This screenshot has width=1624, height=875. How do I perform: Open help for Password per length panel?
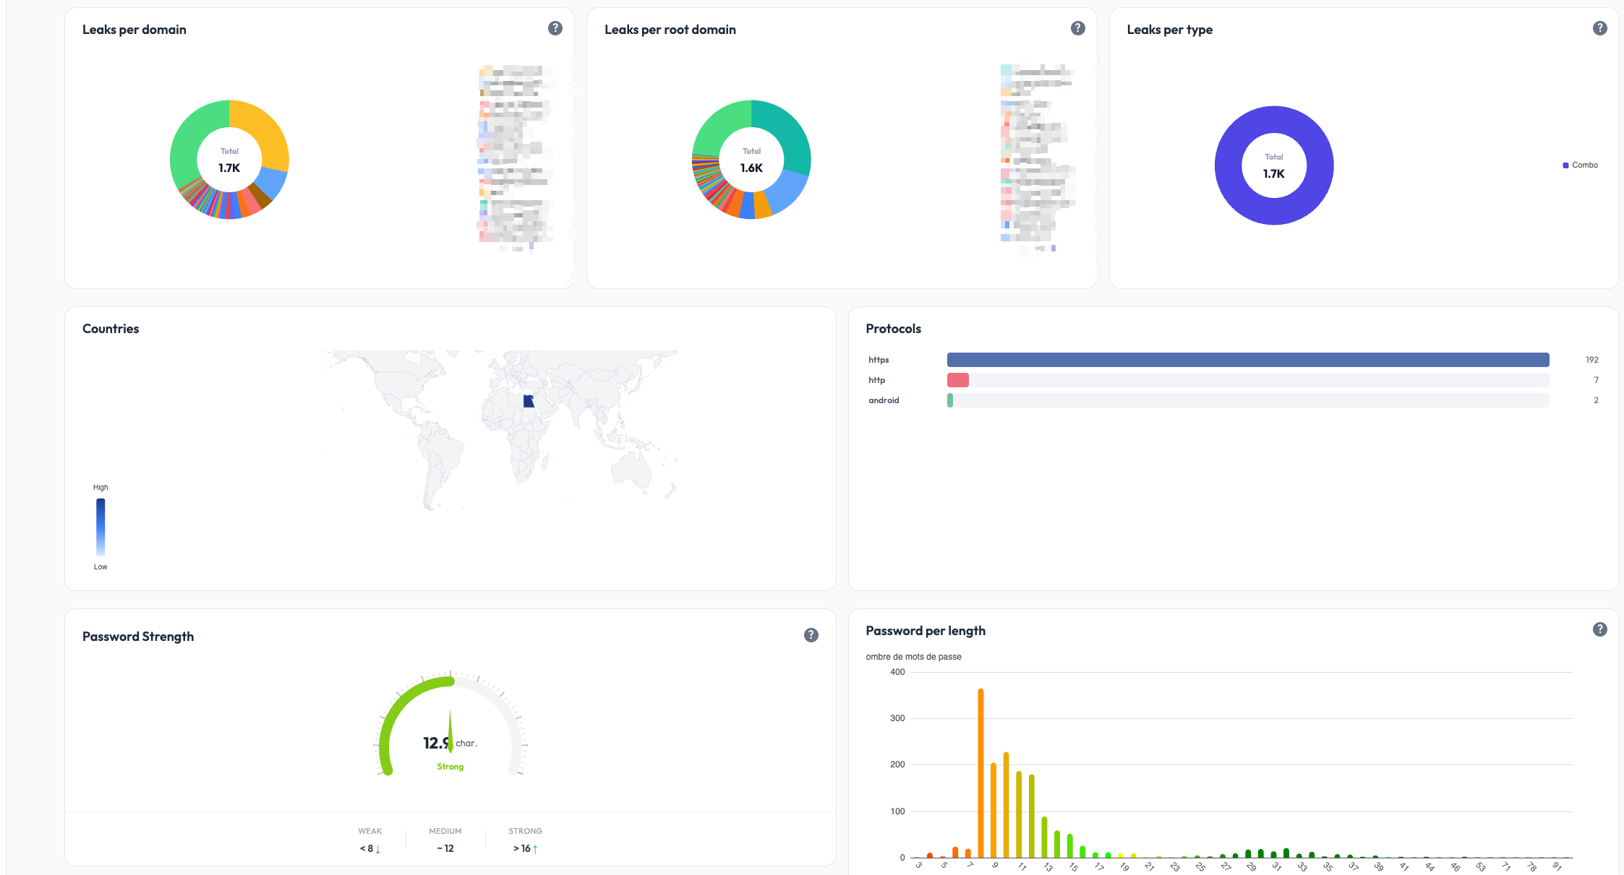coord(1599,629)
